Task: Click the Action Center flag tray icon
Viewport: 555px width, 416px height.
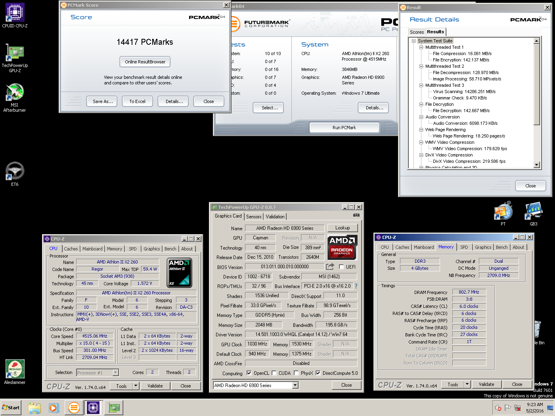Action: [x=508, y=408]
